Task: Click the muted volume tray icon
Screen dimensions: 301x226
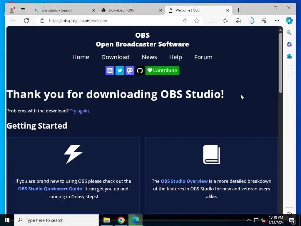Action: (x=263, y=220)
